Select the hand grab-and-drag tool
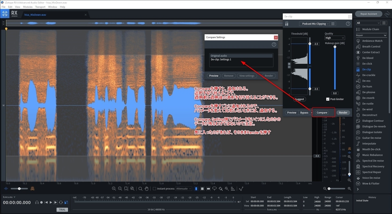 pos(147,189)
